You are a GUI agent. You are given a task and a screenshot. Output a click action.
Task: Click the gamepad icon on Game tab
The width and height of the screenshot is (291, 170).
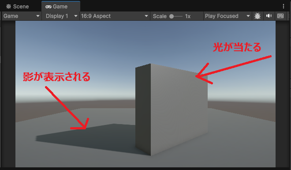tap(48, 7)
